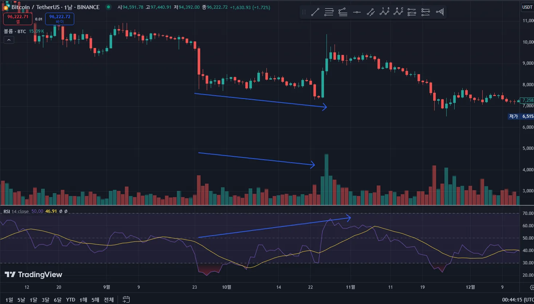Click the RSI 14 close indicator legend

pos(16,211)
